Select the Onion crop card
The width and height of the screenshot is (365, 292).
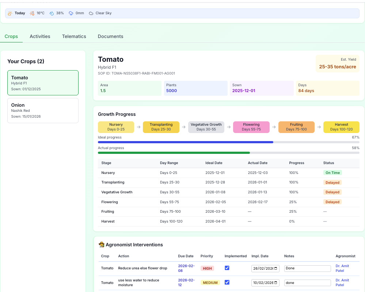tap(43, 110)
